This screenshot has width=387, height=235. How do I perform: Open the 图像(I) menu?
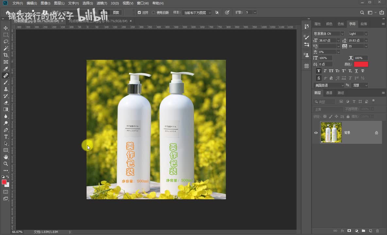pos(45,3)
